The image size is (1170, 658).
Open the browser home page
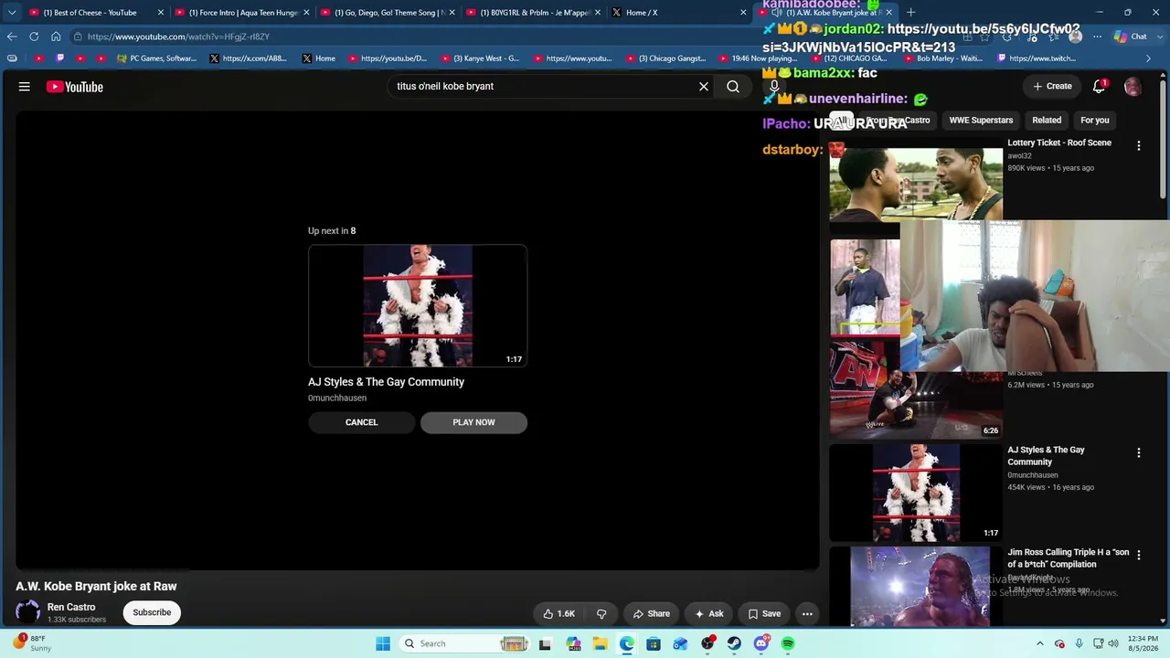pos(56,37)
